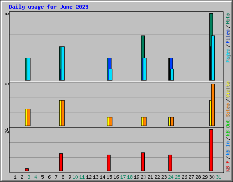
Task: Click day label '27' on the x-axis
Action: click(191, 177)
